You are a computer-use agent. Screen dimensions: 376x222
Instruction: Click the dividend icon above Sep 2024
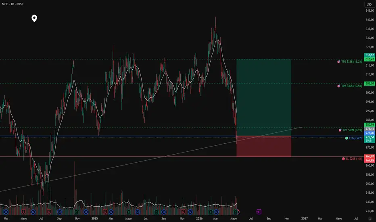(59, 212)
